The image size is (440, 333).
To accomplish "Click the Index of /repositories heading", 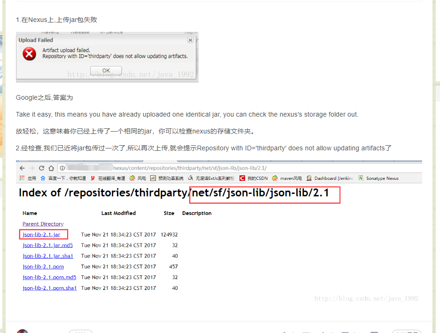I will (x=174, y=193).
